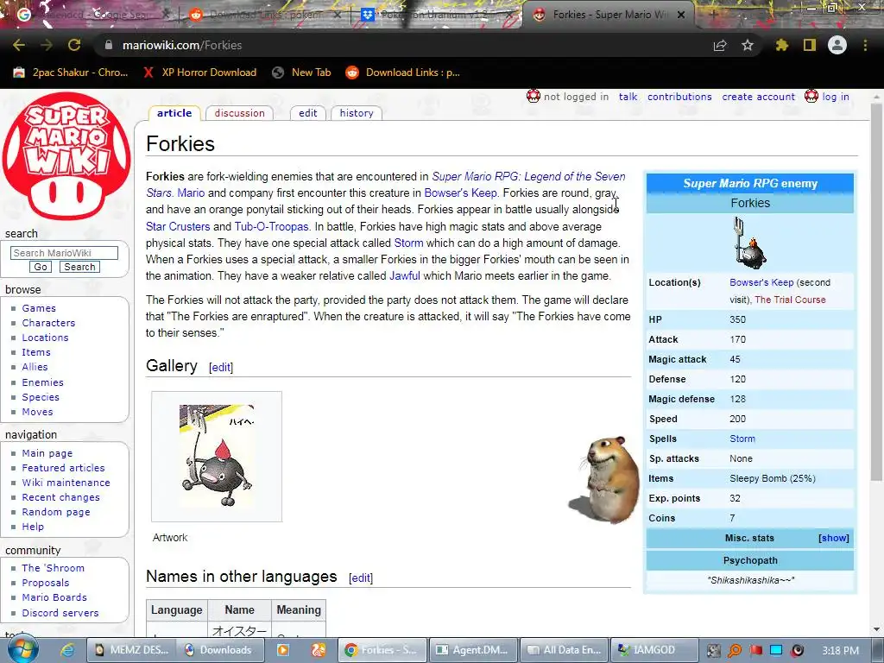Switch to the Pokemon Uranium Dropbox tab
884x663 pixels.
click(x=437, y=15)
